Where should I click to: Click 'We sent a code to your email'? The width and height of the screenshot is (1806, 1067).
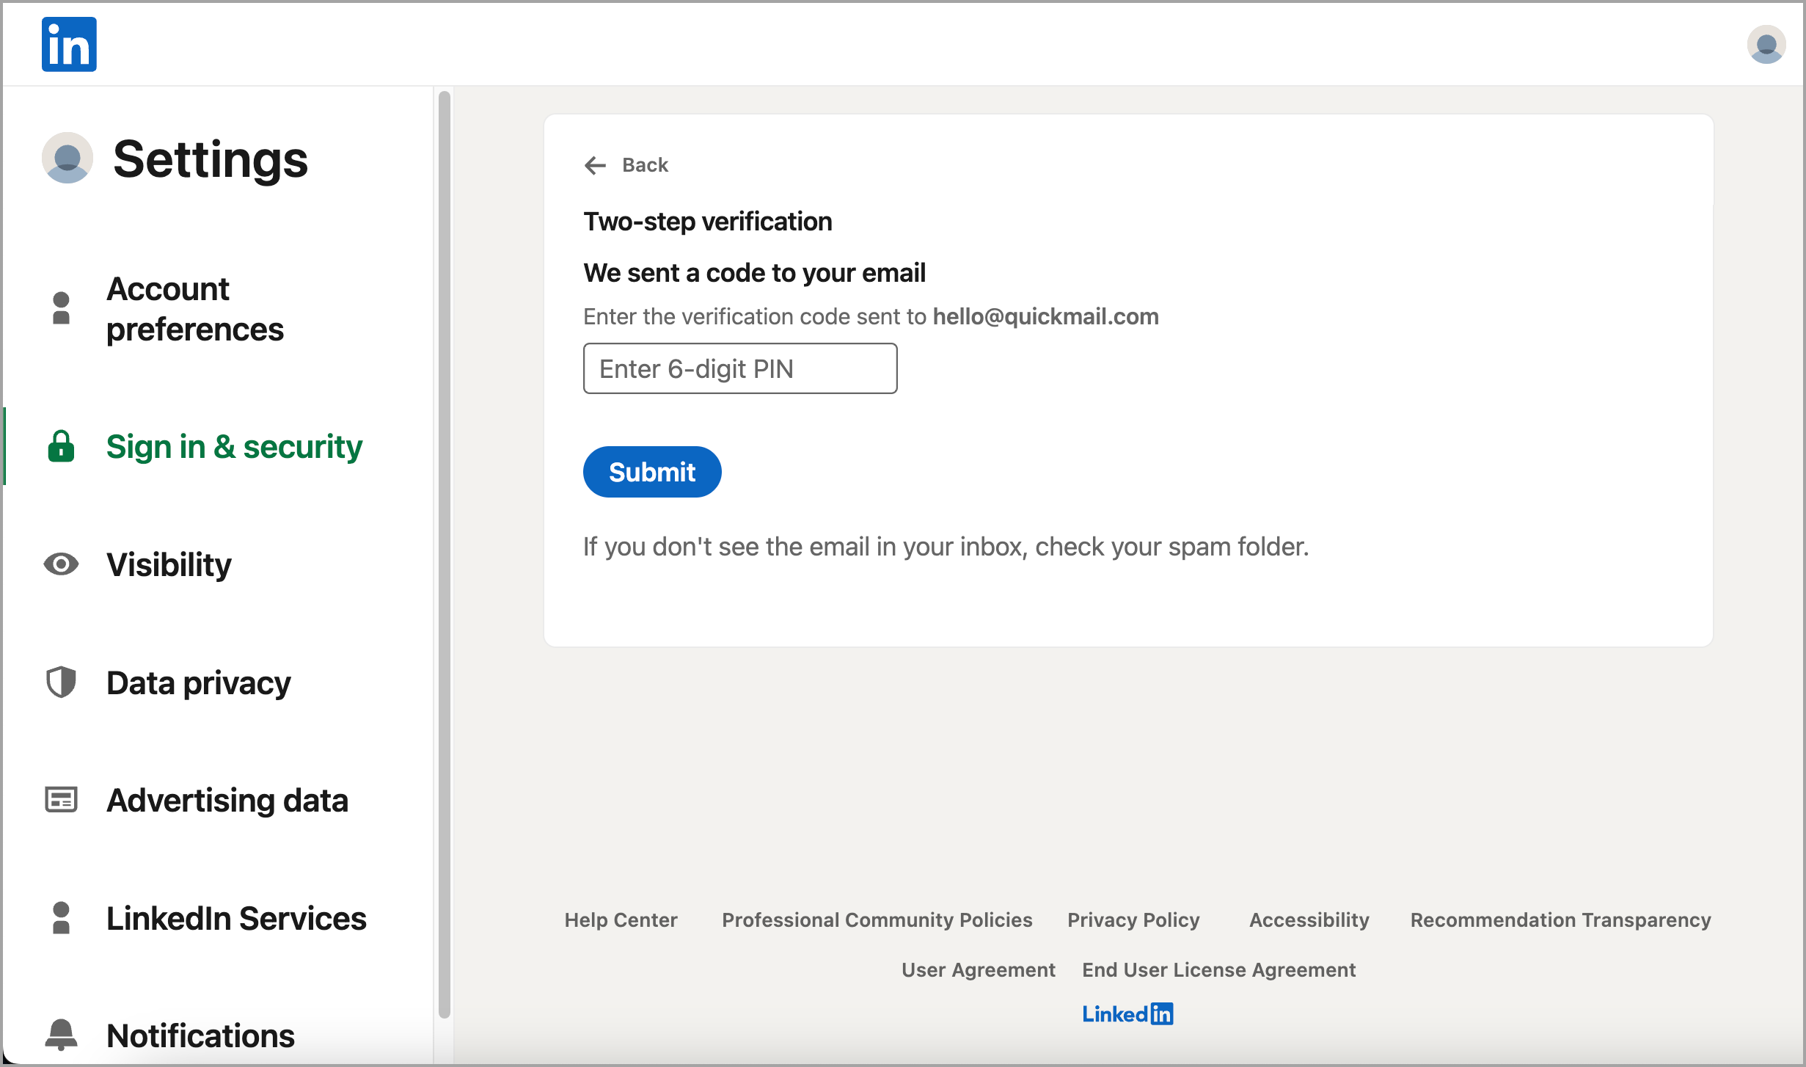(754, 272)
